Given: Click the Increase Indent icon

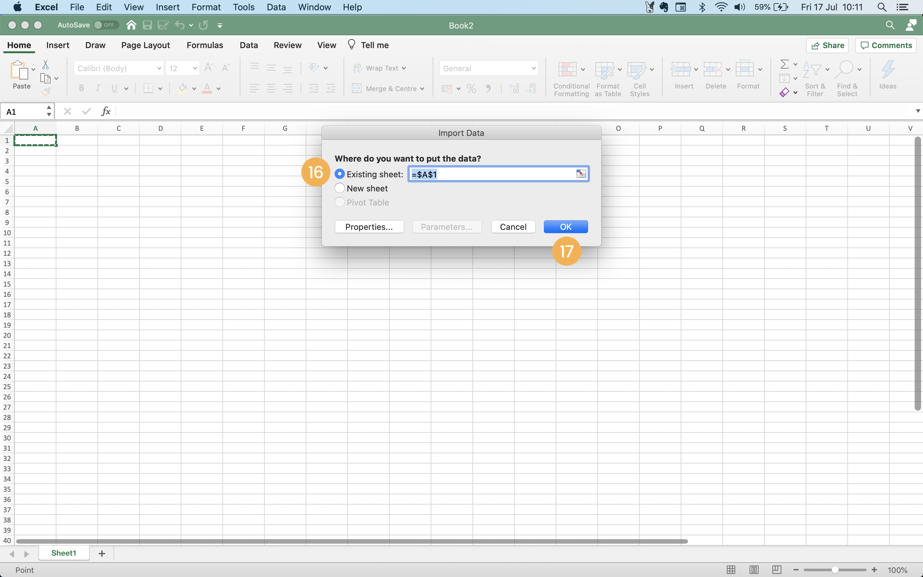Looking at the screenshot, I should point(331,88).
